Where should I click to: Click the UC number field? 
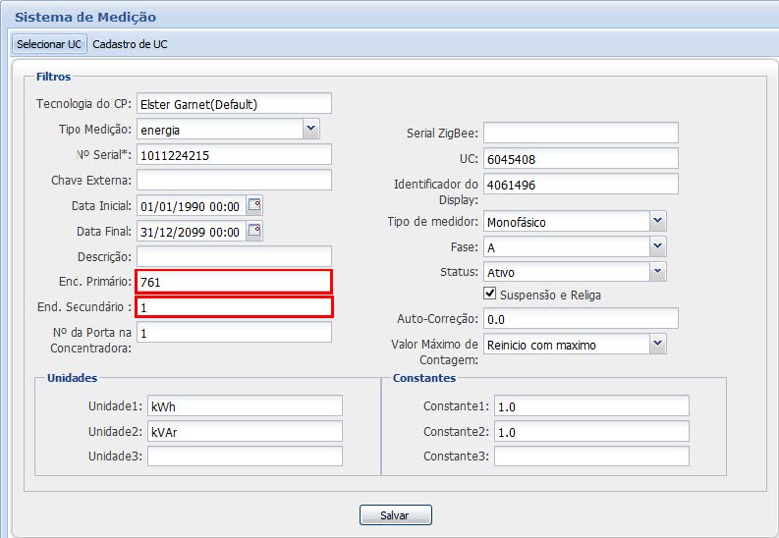(x=580, y=158)
